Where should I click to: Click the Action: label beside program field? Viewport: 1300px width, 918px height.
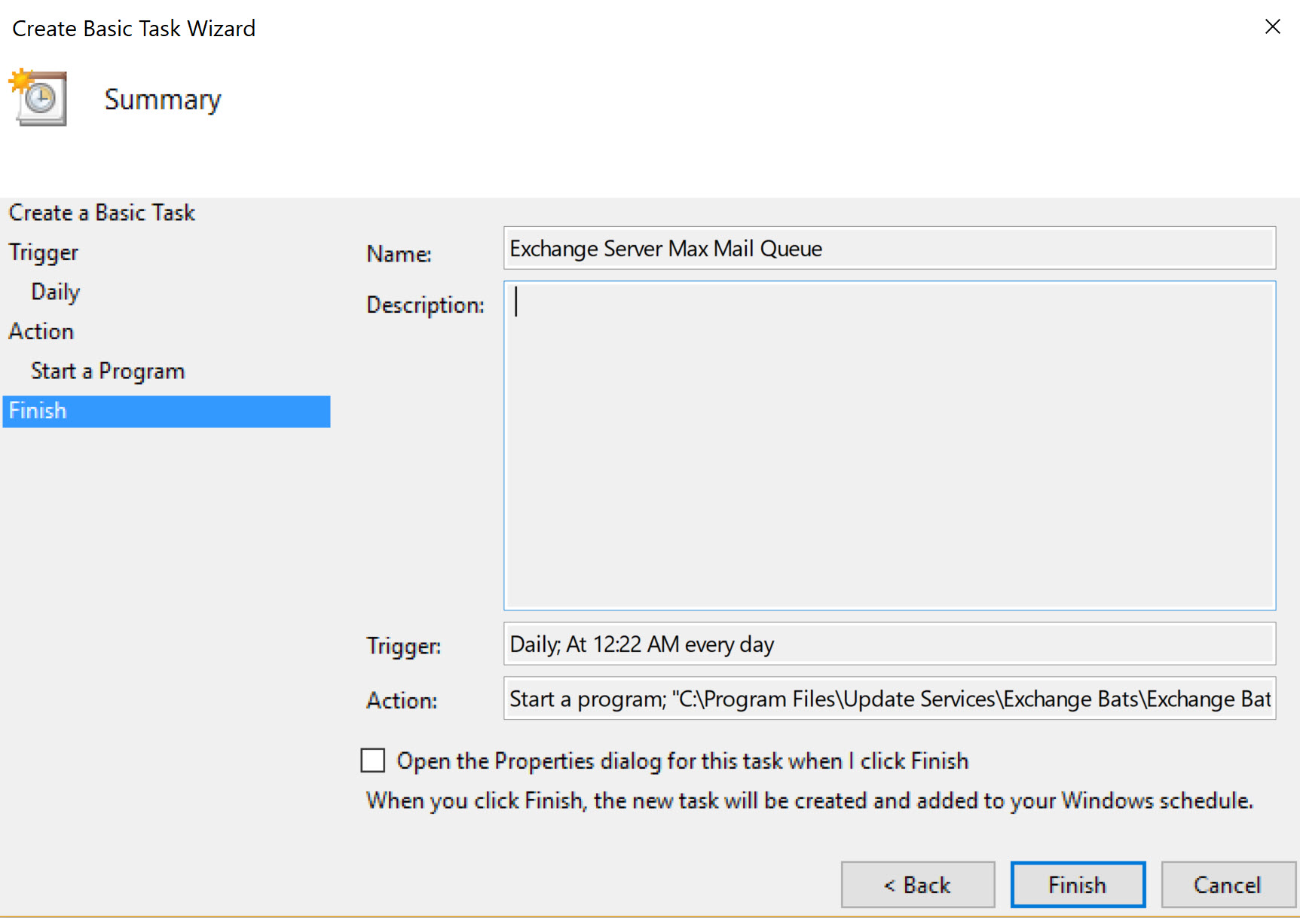[402, 701]
